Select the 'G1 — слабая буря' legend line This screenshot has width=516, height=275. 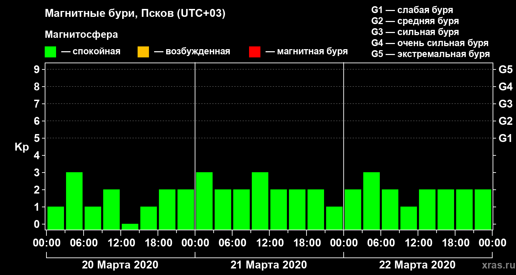(412, 10)
